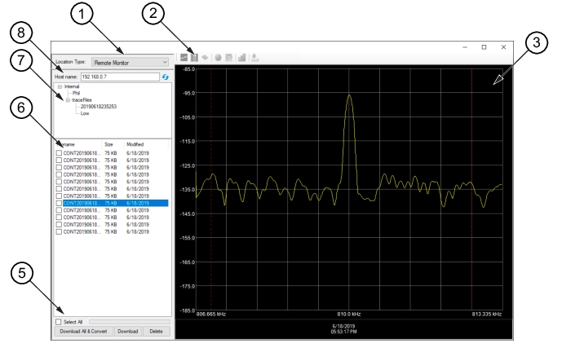Tick the checkbox of the first CONT file
Screen dimensions: 562x352
pyautogui.click(x=59, y=152)
